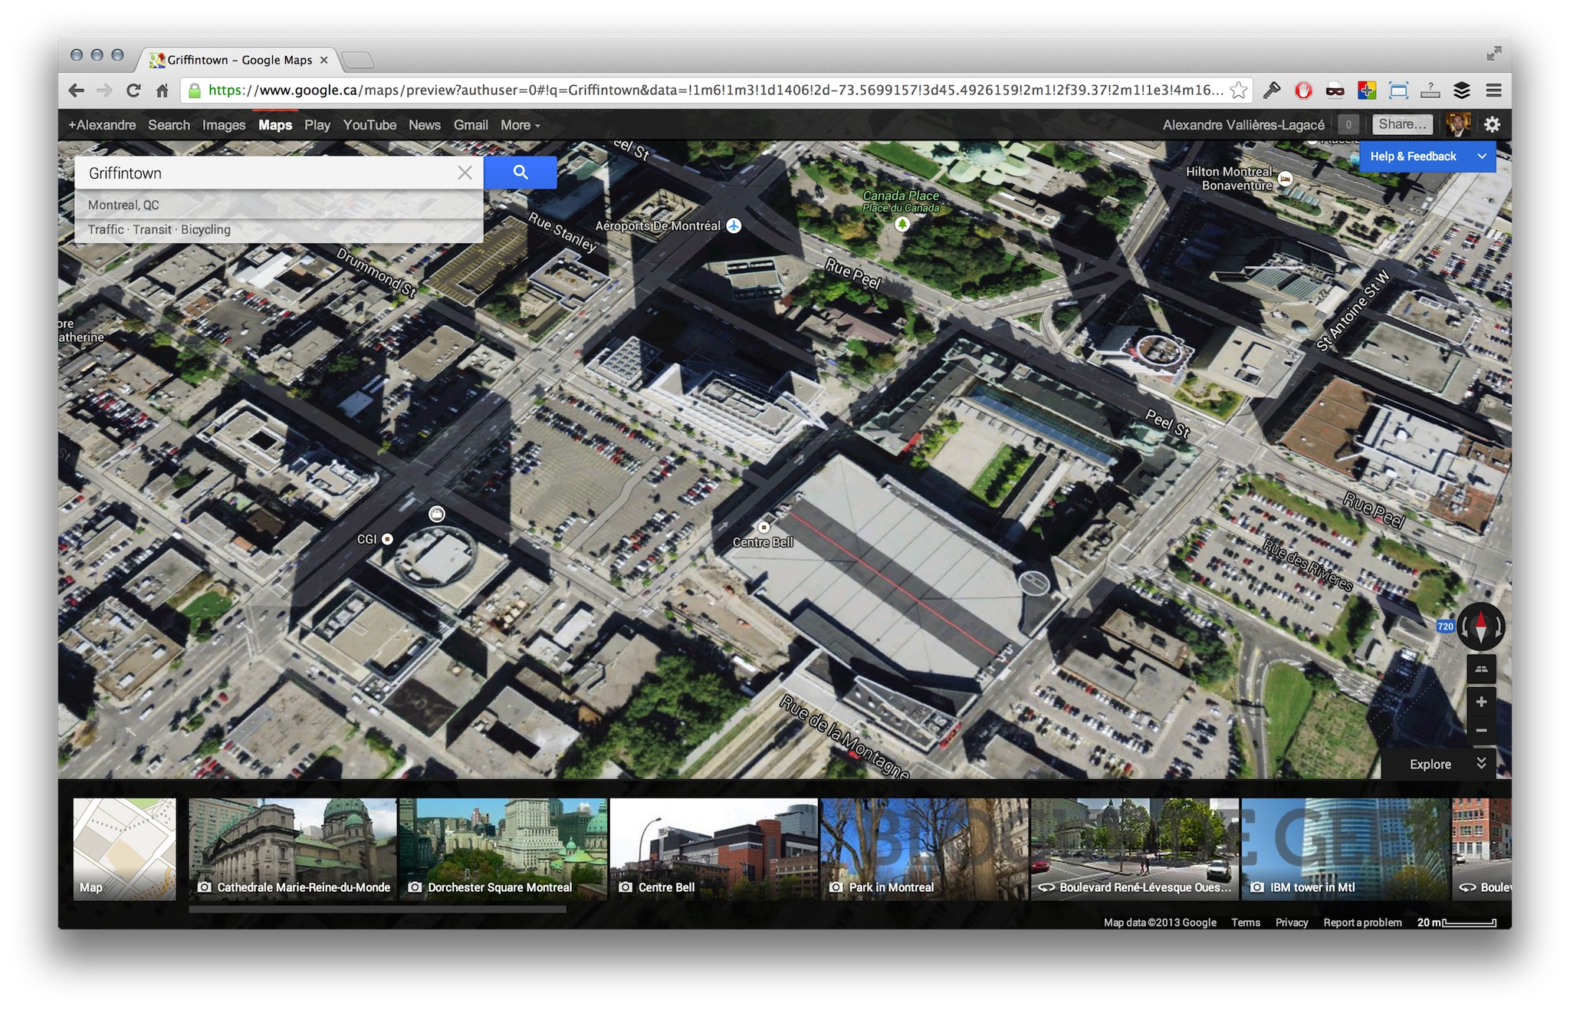The height and width of the screenshot is (1010, 1570).
Task: Click the Centre Bell map marker
Action: coord(764,528)
